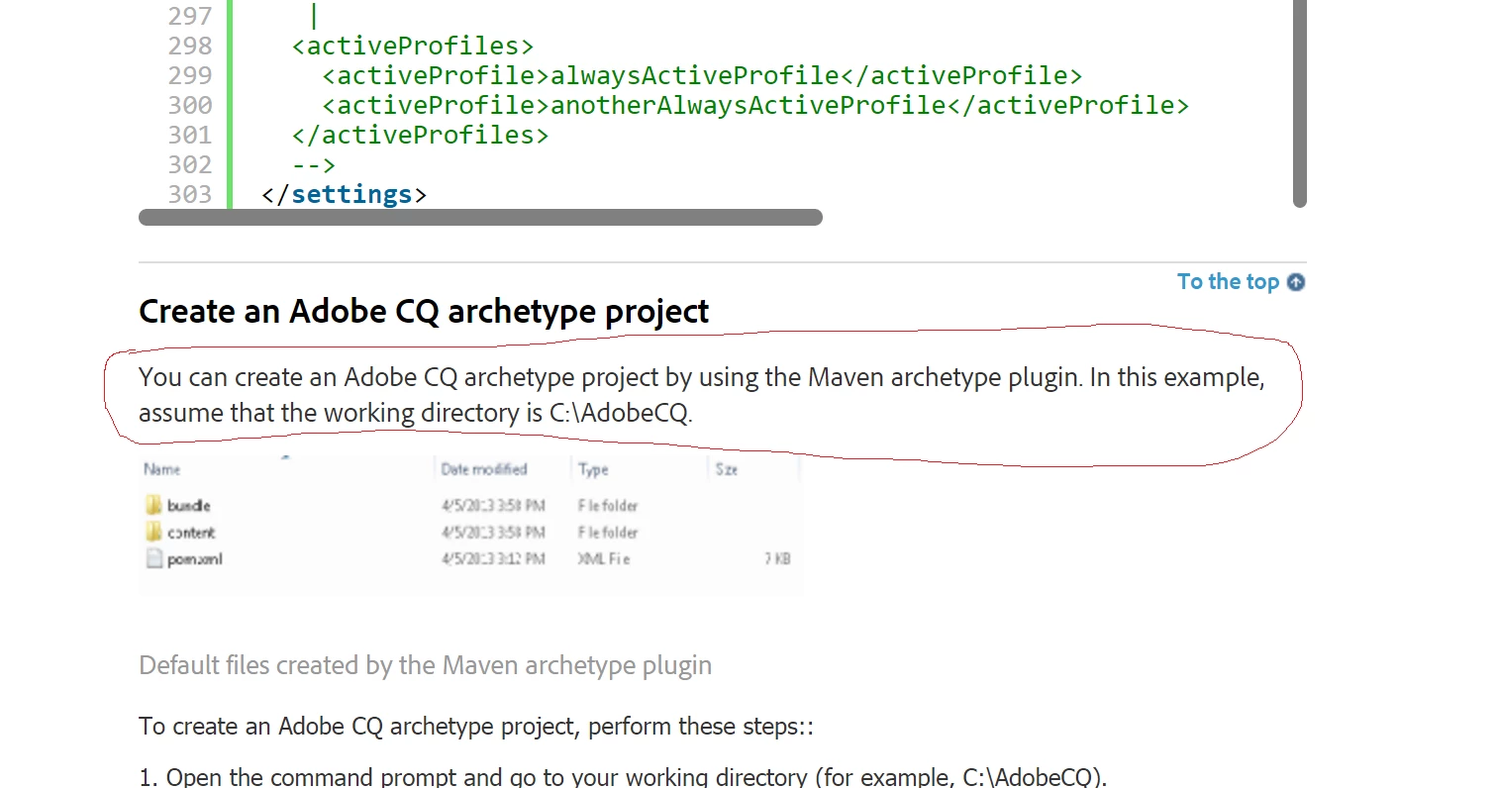
Task: Click the opening 'activeProfiles' tag line
Action: (413, 46)
